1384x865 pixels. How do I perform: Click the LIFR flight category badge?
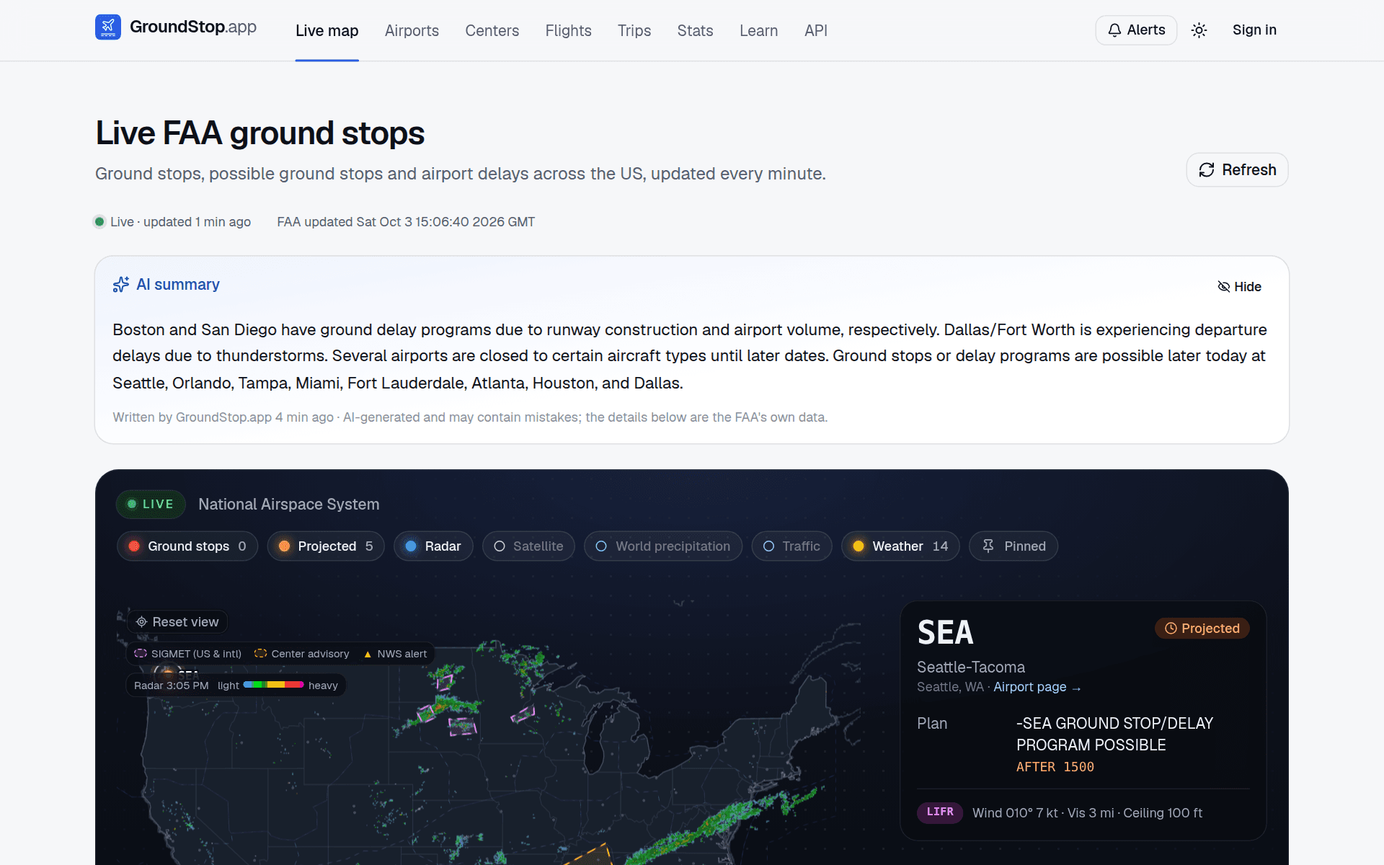pyautogui.click(x=940, y=812)
